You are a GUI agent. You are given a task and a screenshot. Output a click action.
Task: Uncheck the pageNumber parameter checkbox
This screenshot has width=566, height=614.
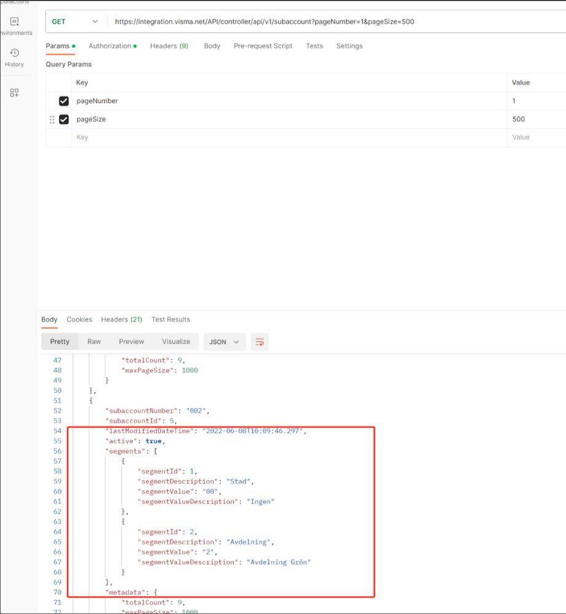[64, 101]
